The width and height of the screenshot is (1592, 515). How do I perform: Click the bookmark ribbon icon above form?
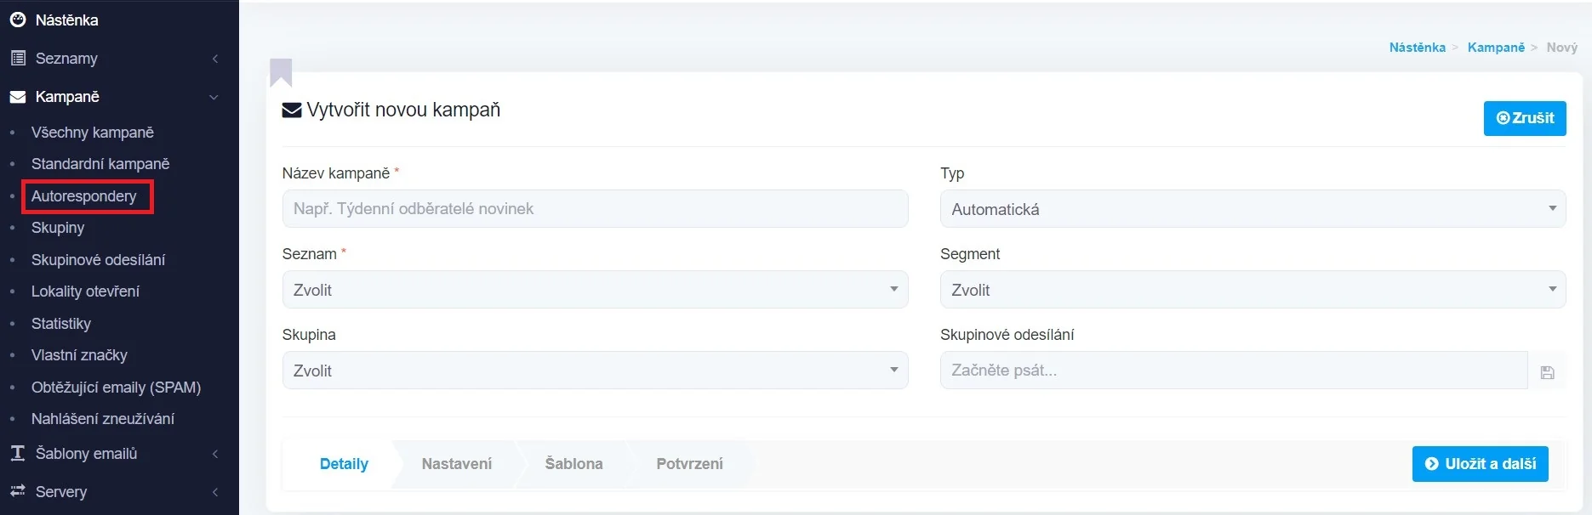pyautogui.click(x=281, y=72)
